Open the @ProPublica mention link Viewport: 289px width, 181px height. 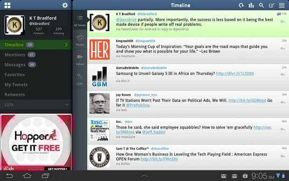pyautogui.click(x=138, y=105)
